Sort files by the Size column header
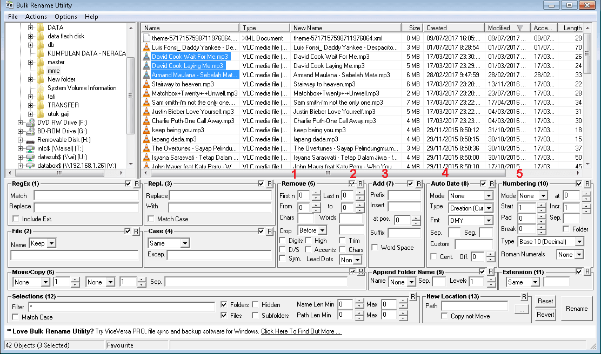Screen dimensions: 601x354 tap(412, 28)
